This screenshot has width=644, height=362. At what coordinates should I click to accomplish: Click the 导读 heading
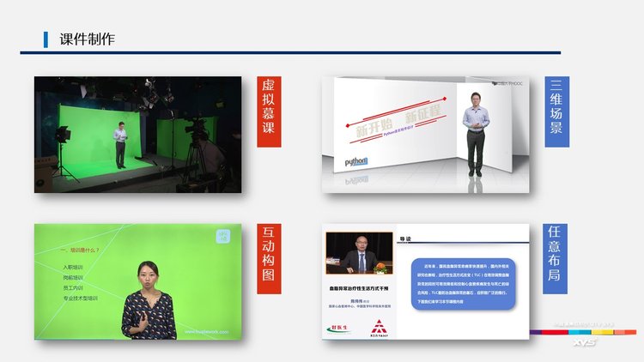coord(409,239)
